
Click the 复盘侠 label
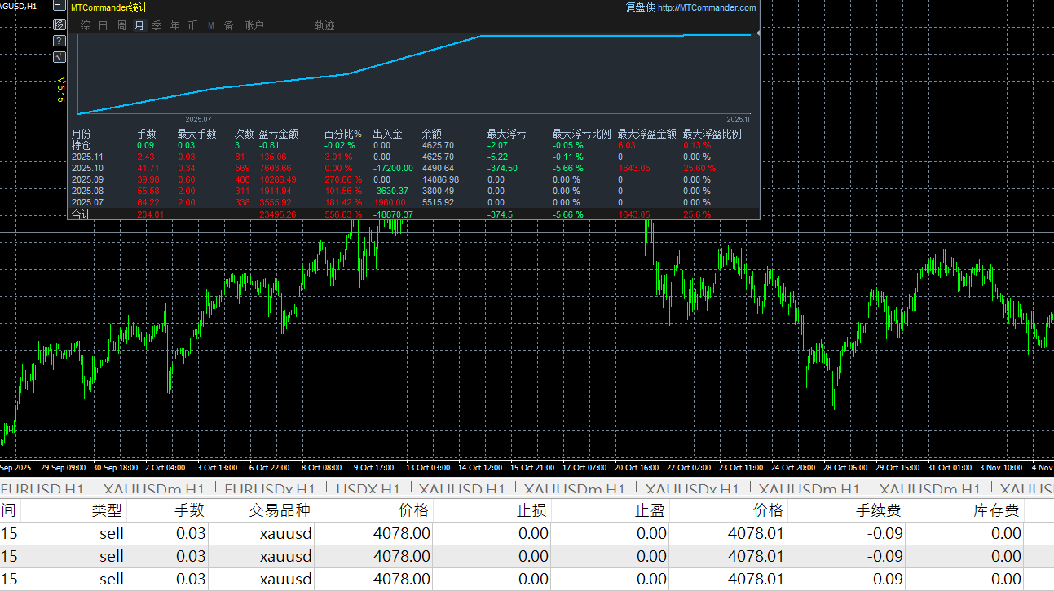pos(640,7)
